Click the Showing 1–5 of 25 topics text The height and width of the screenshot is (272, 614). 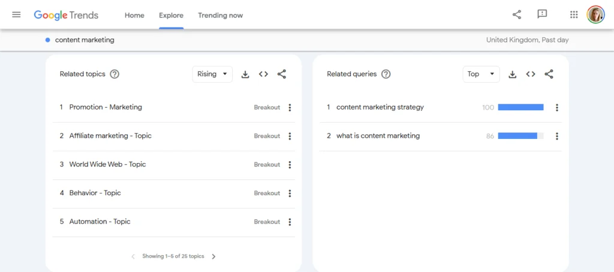click(173, 256)
